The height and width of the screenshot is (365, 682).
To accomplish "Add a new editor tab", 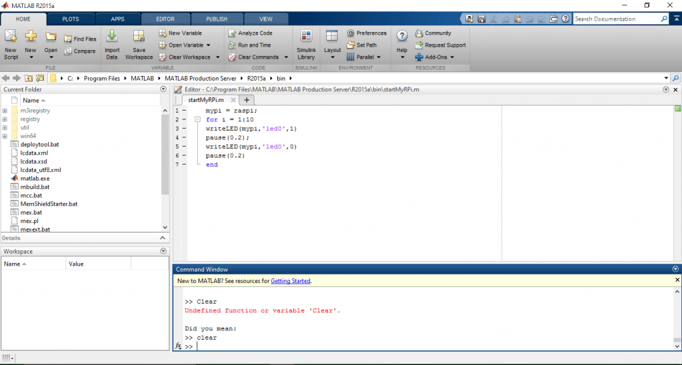I will tap(246, 100).
